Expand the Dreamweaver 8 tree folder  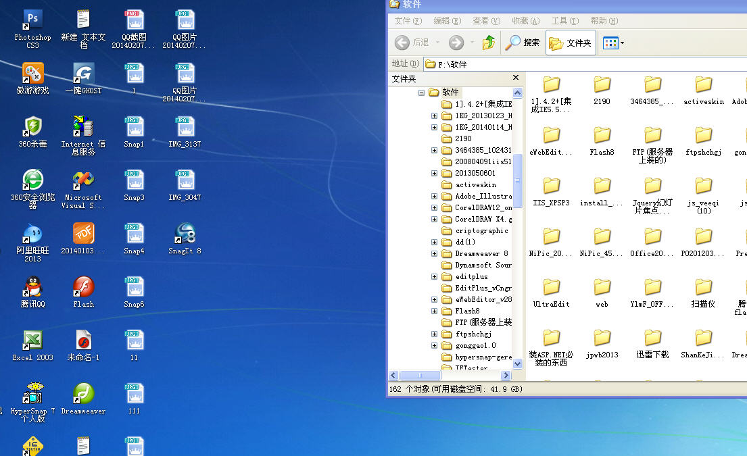pyautogui.click(x=434, y=254)
